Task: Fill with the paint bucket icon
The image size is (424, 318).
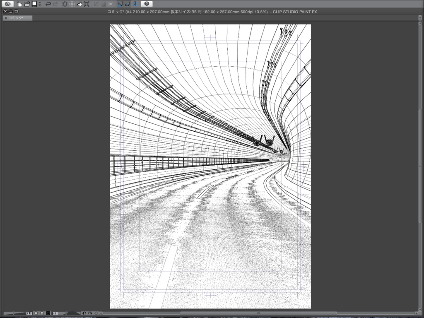Action: 79,4
